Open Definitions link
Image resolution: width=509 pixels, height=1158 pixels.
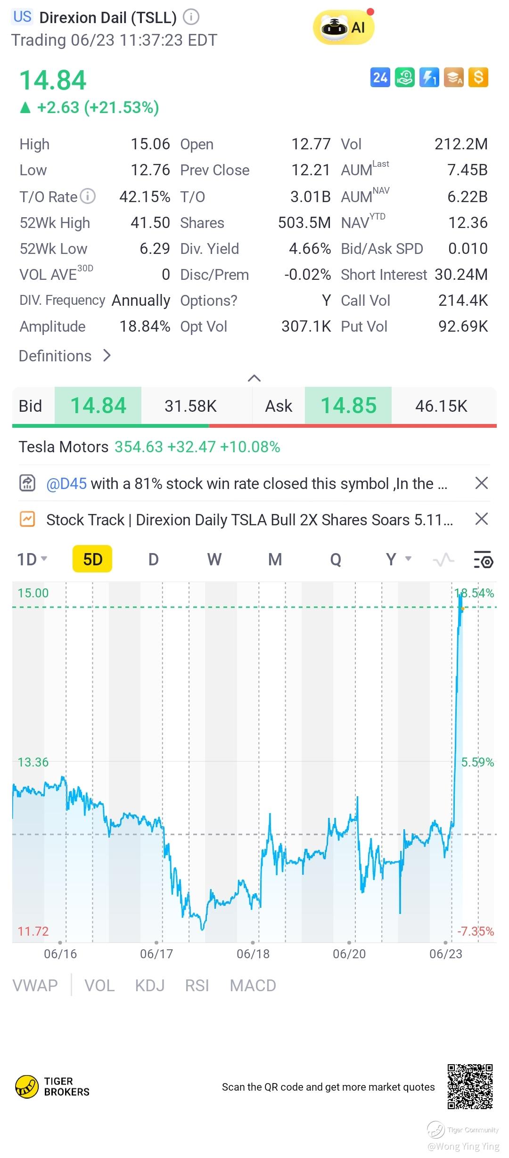(65, 356)
